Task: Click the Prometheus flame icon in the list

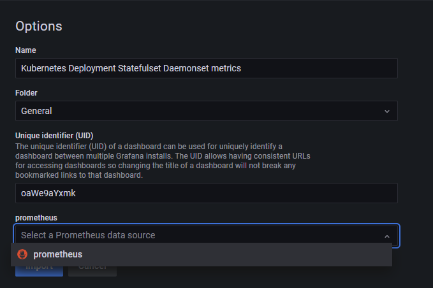Action: tap(22, 254)
